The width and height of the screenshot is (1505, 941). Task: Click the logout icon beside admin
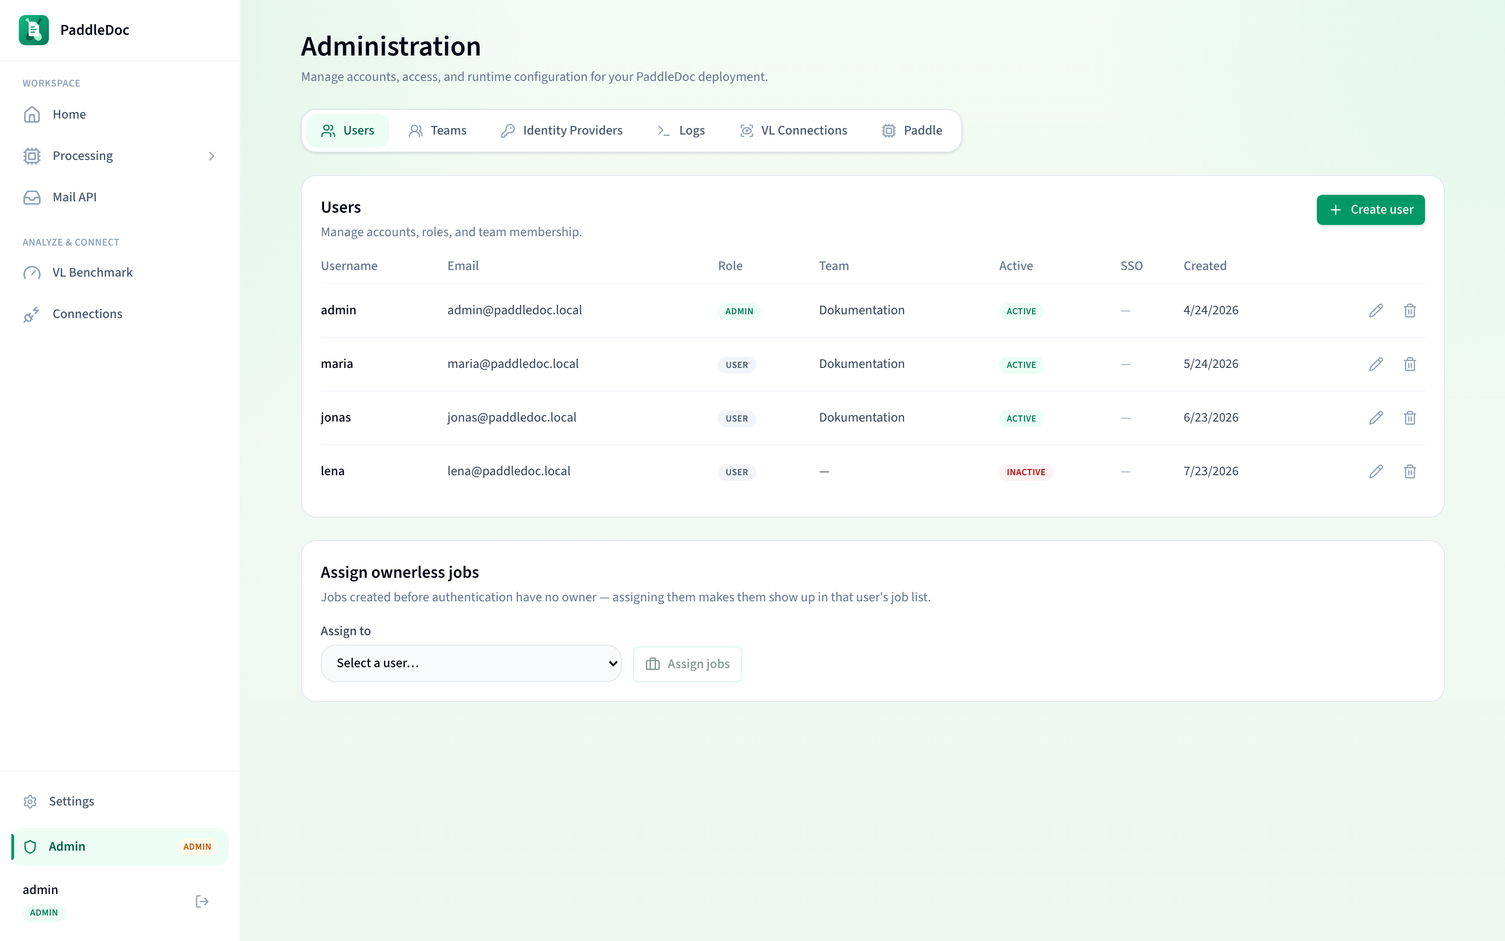click(x=202, y=901)
